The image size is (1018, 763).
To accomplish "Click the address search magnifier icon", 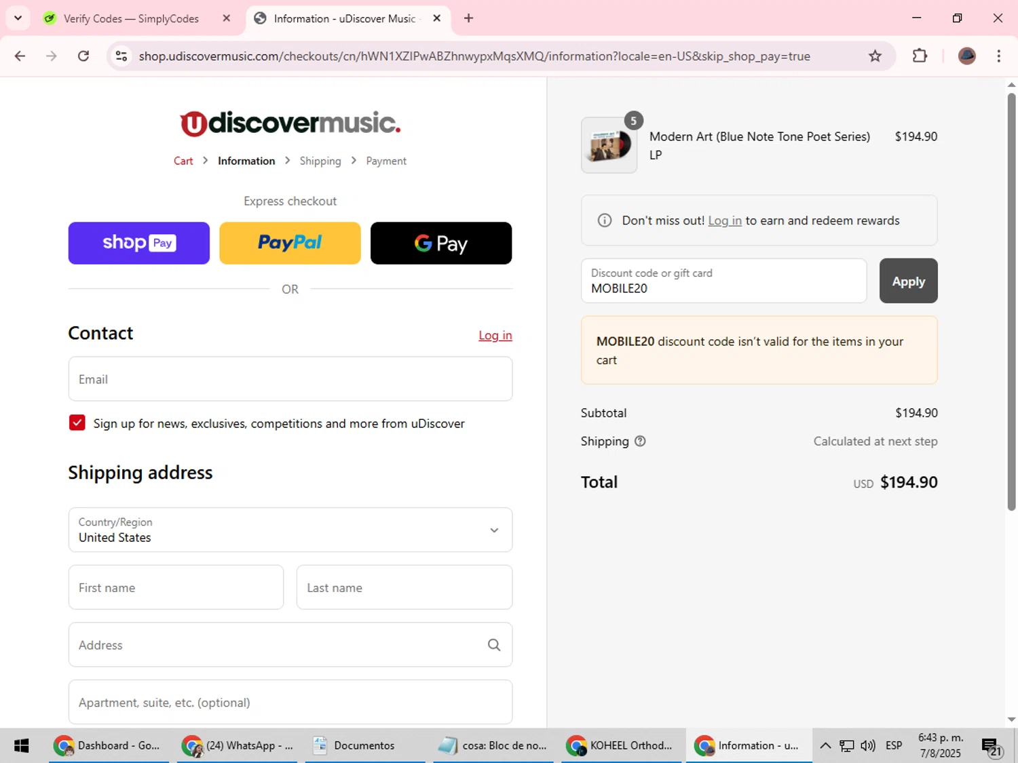I will (x=494, y=645).
